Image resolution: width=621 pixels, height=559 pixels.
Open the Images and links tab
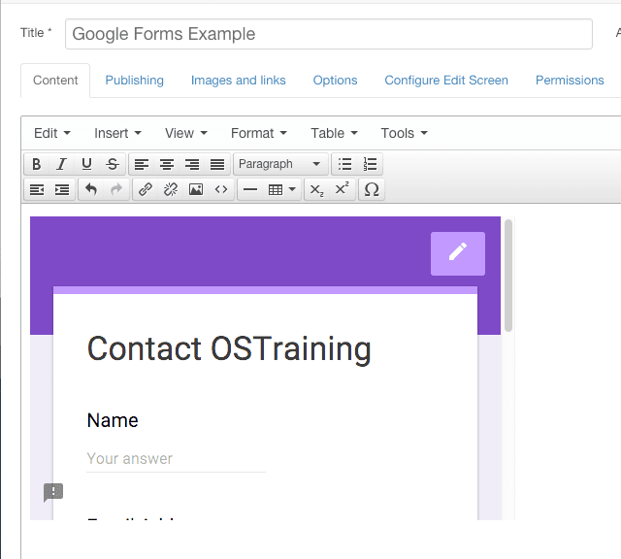(x=239, y=81)
